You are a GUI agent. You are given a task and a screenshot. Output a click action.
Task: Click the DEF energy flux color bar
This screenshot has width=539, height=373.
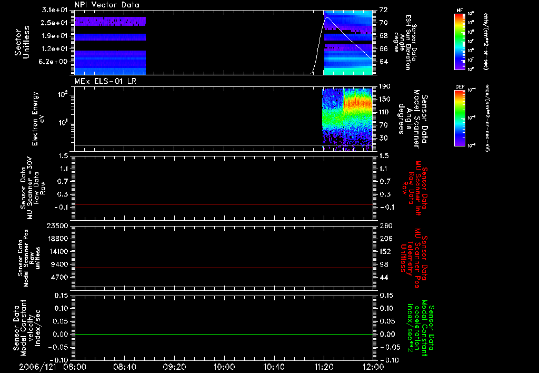460,118
